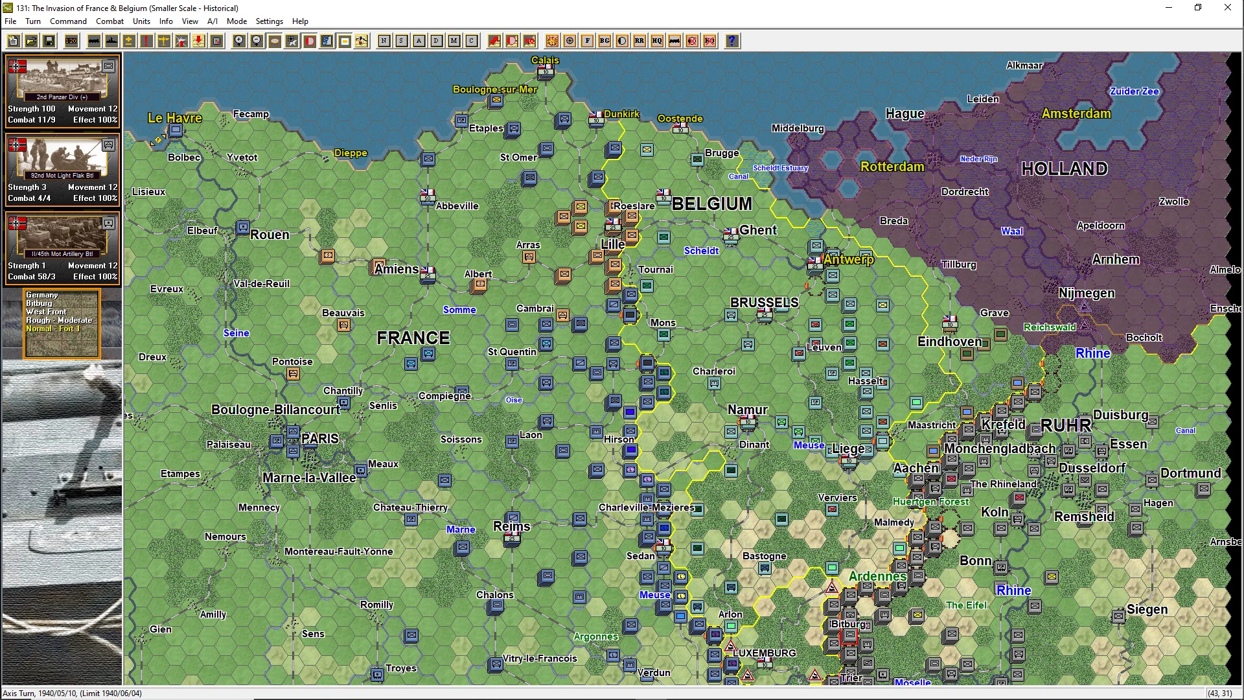This screenshot has width=1244, height=700.
Task: Open the Settings menu
Action: 270,21
